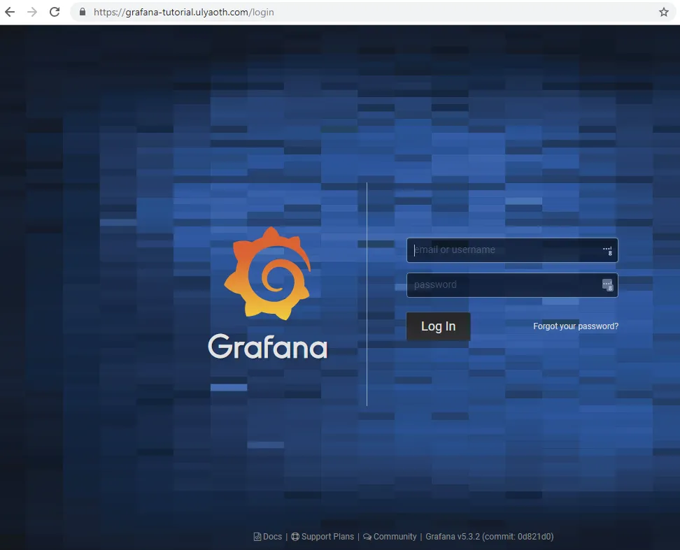Image resolution: width=680 pixels, height=550 pixels.
Task: Open password manager icon in username field
Action: [x=607, y=250]
